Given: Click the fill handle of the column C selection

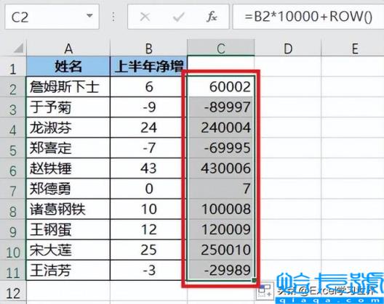Looking at the screenshot, I should (x=254, y=280).
